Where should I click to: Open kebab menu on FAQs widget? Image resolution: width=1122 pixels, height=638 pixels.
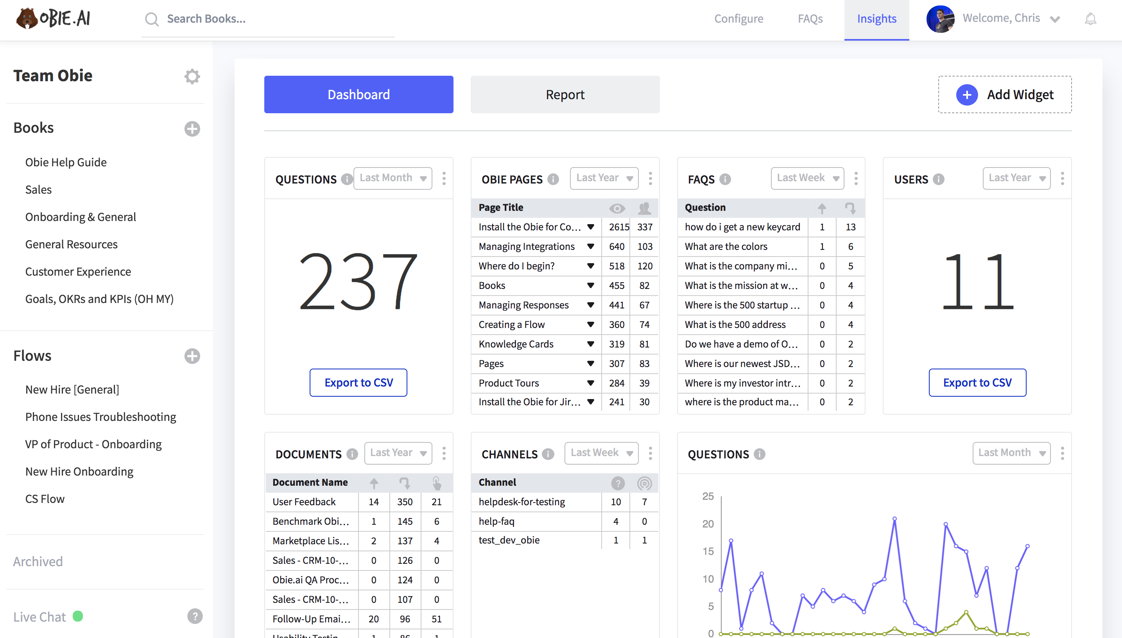point(856,178)
